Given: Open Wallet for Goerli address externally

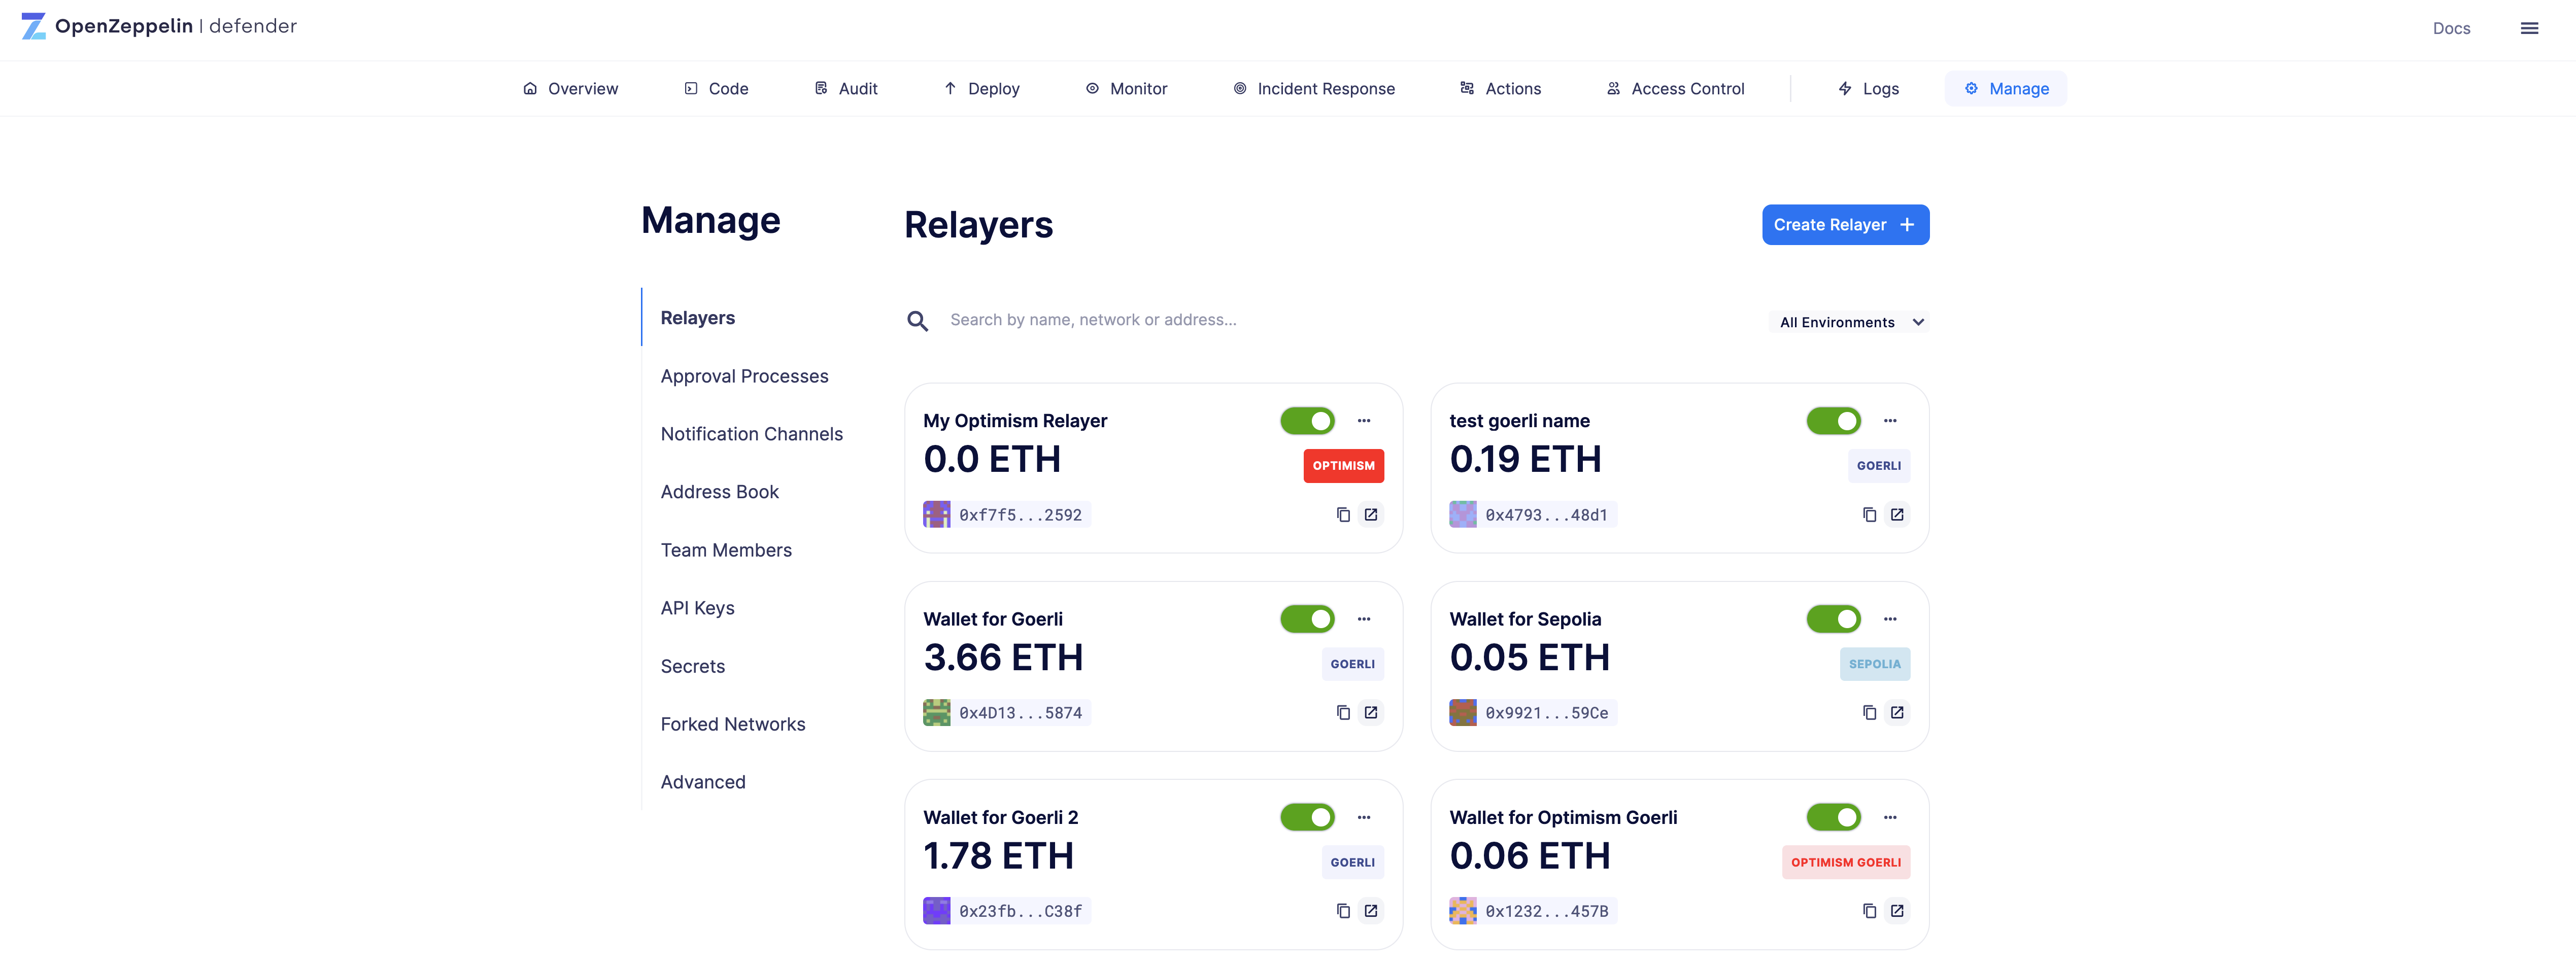Looking at the screenshot, I should tap(1371, 713).
